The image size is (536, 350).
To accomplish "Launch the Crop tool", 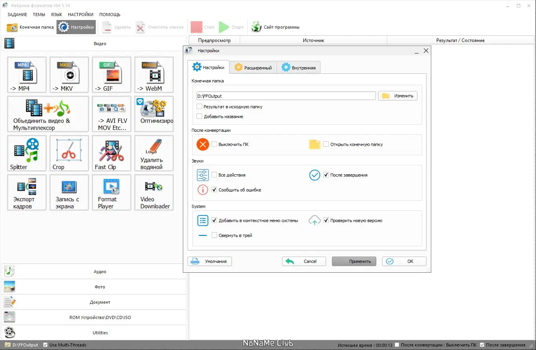I will click(69, 153).
